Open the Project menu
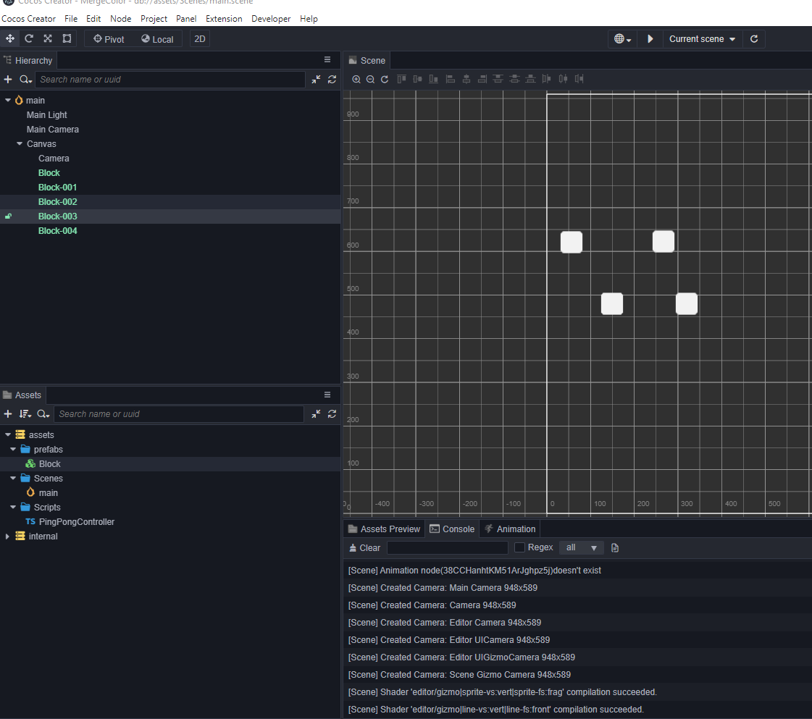812x719 pixels. [x=154, y=19]
